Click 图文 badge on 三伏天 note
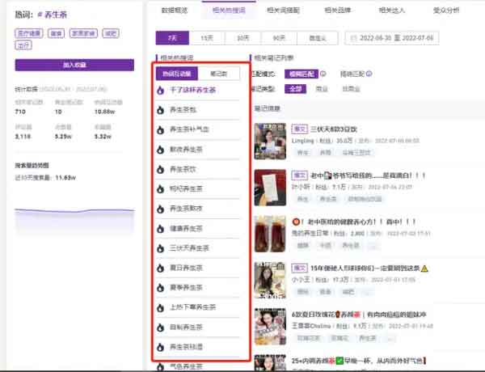This screenshot has width=485, height=372. [x=299, y=129]
